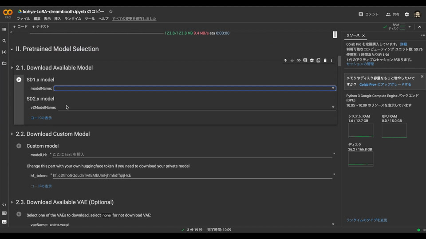Click the + テキスト button
The image size is (426, 239).
[x=41, y=27]
